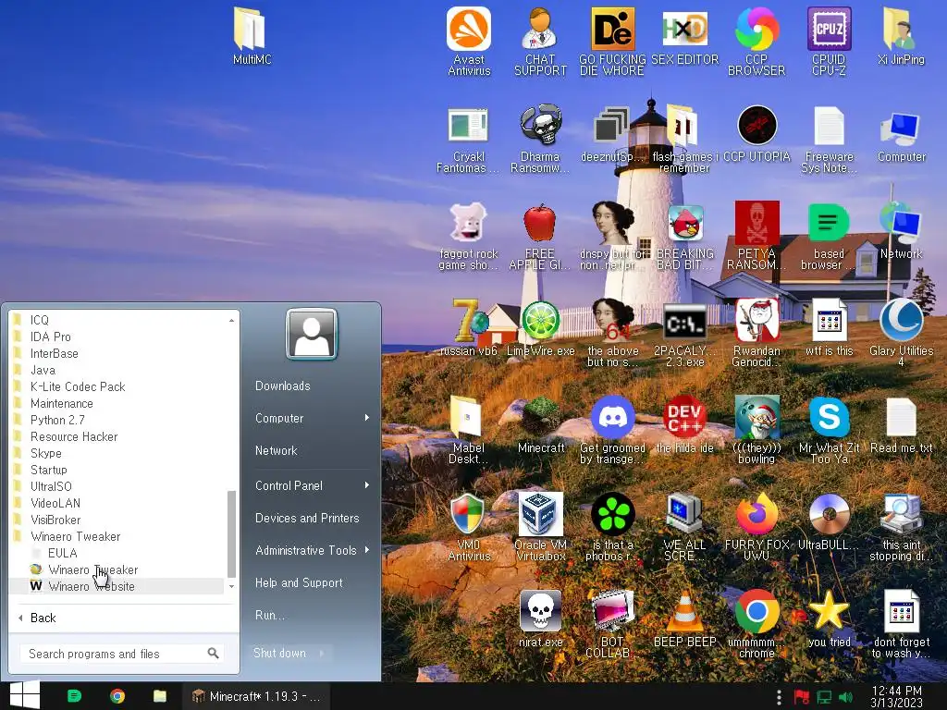Click the Shut down button

tap(279, 653)
